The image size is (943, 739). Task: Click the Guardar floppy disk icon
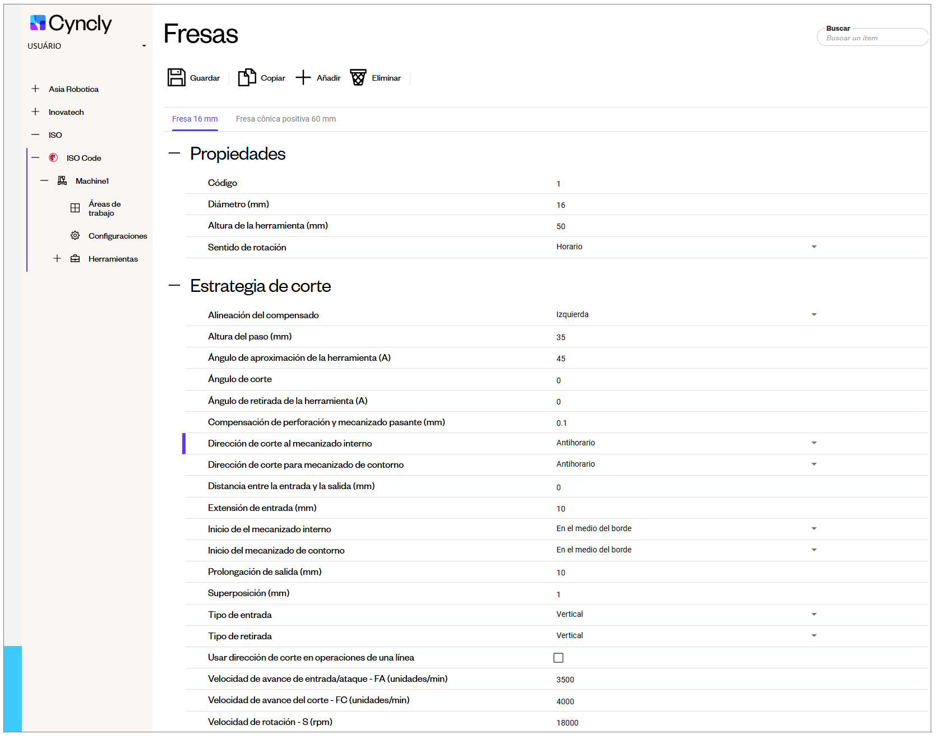[x=176, y=77]
